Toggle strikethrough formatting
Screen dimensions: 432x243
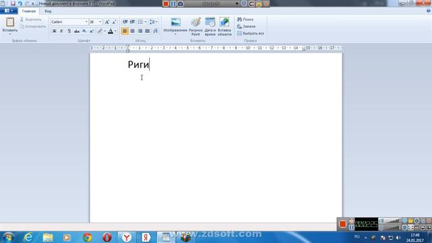(x=77, y=31)
